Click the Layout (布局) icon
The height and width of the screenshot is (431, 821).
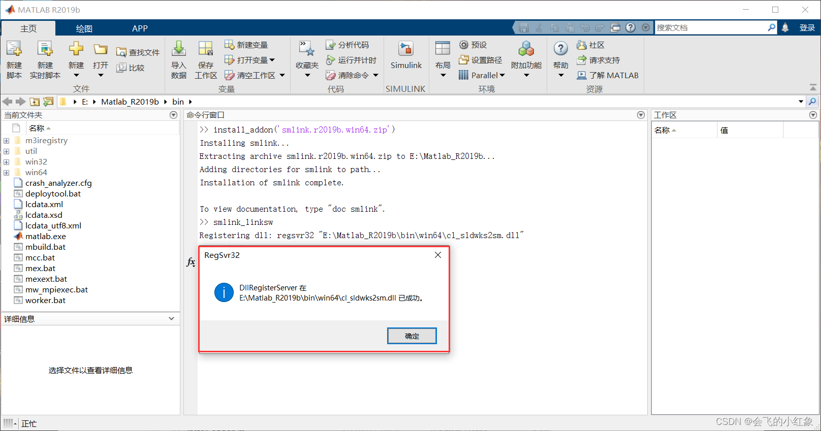point(443,49)
